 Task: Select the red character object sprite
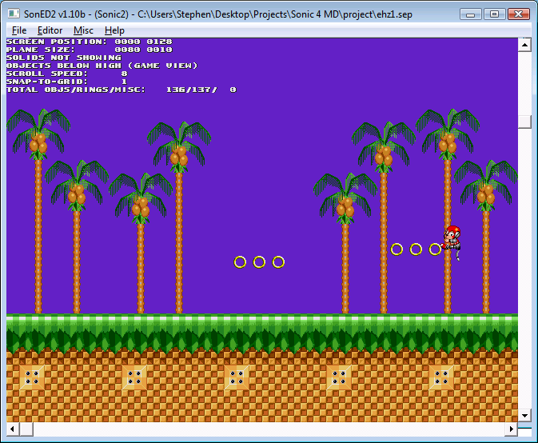(452, 242)
